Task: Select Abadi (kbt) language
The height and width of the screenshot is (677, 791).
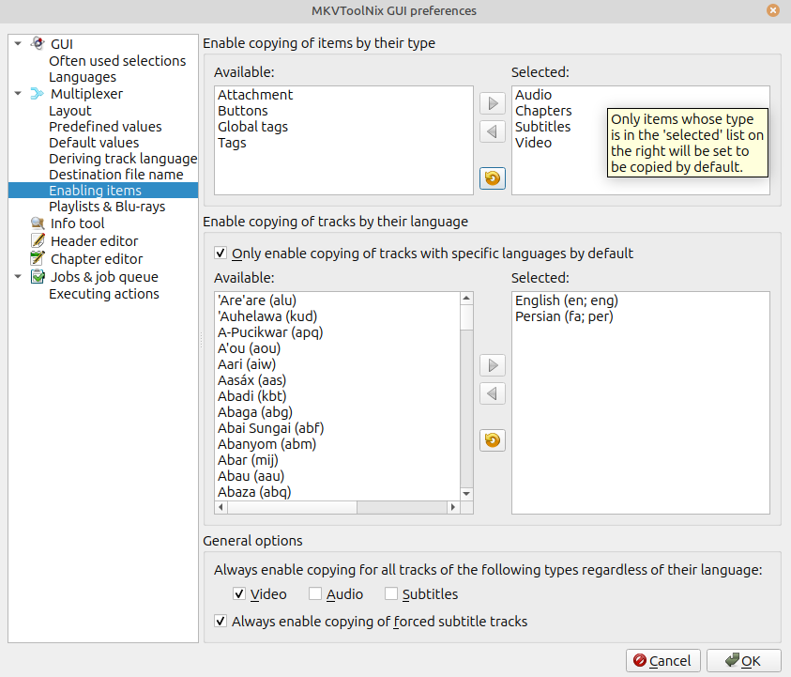Action: tap(251, 396)
